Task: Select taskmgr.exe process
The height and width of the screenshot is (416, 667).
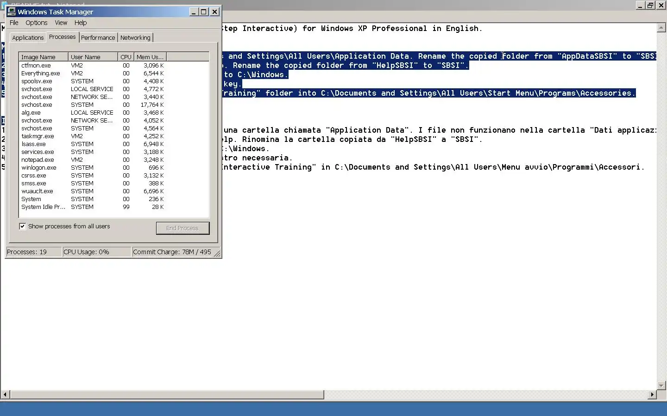Action: point(93,136)
